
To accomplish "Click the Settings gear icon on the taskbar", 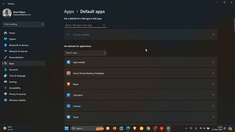I will (168, 128).
